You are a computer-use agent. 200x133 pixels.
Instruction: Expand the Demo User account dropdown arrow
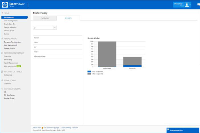click(190, 5)
